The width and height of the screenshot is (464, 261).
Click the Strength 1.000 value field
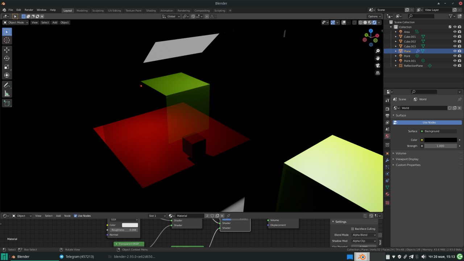(x=440, y=146)
